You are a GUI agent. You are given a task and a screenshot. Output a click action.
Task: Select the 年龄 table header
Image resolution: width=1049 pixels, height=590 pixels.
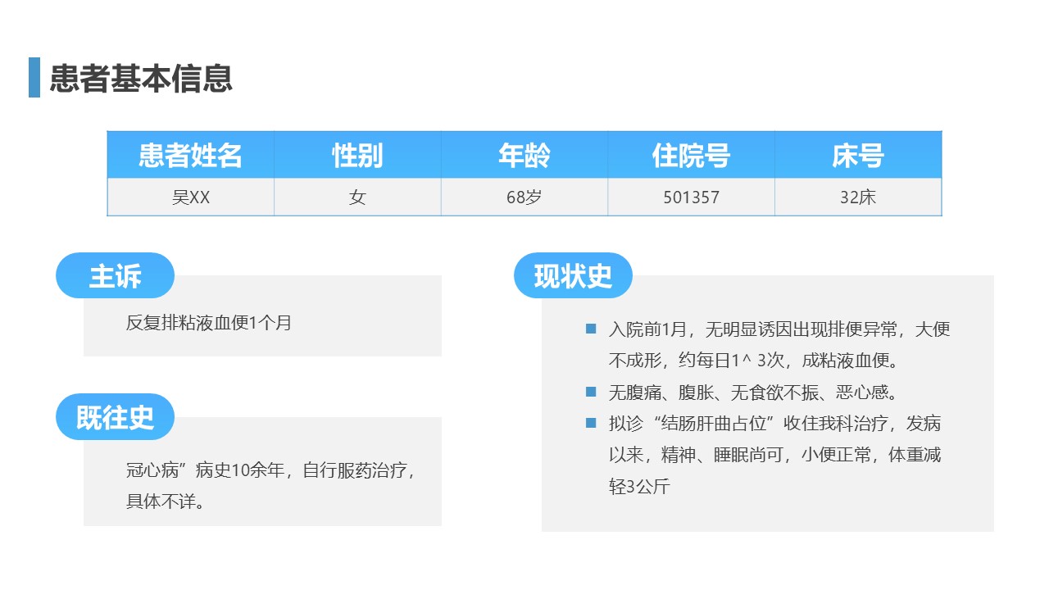[524, 155]
